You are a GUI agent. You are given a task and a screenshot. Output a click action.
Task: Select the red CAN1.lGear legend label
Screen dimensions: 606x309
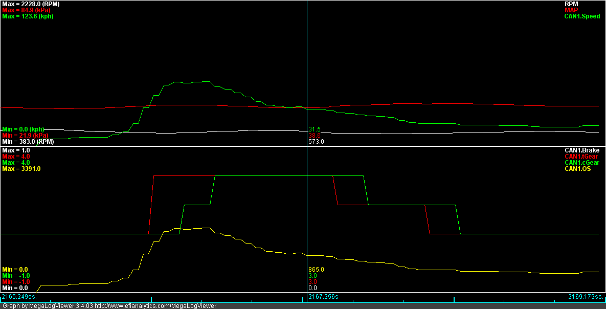581,157
